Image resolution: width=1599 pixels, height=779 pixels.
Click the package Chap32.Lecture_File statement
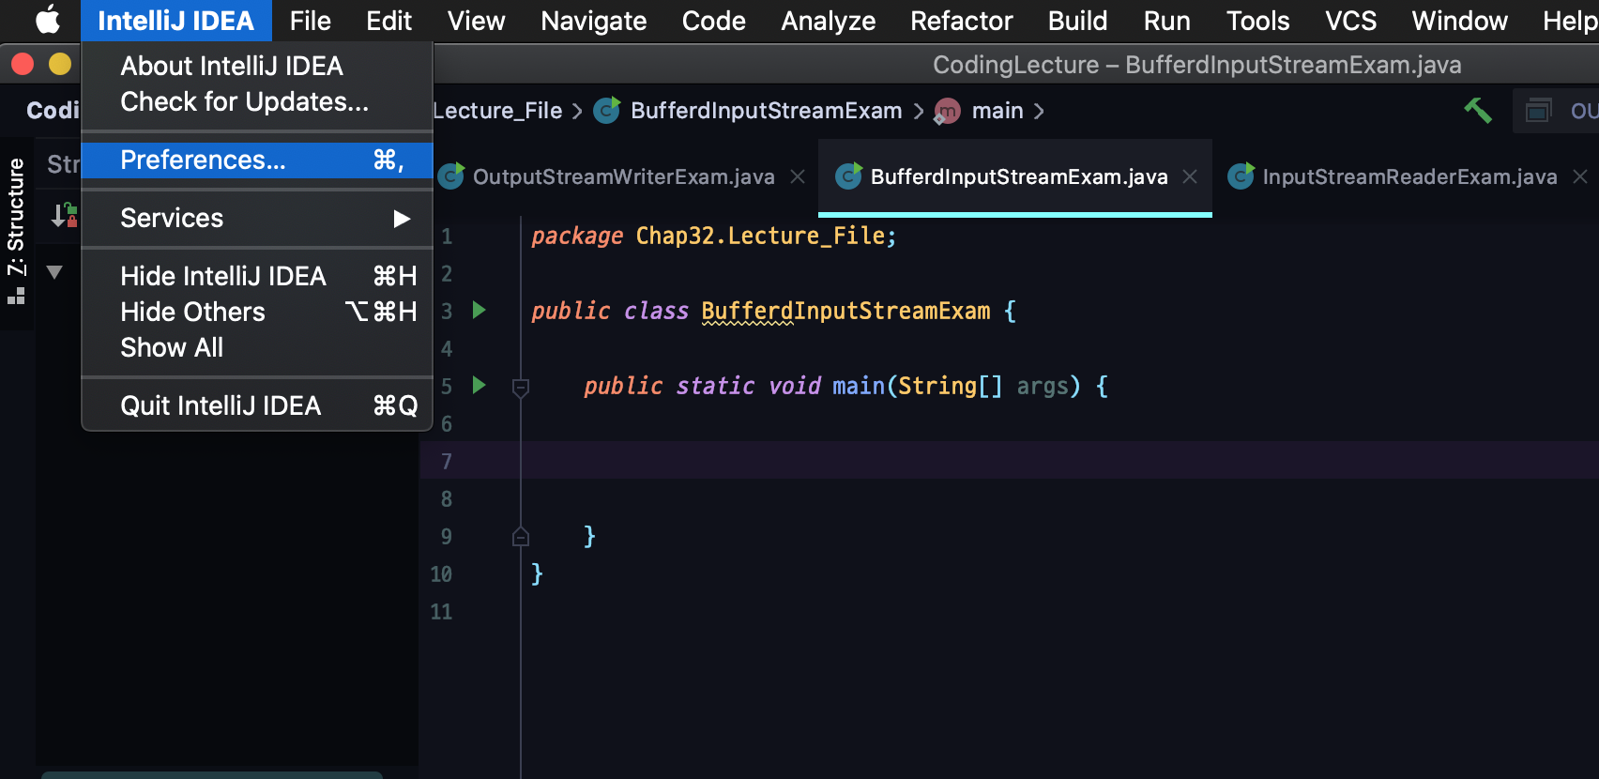pyautogui.click(x=713, y=236)
